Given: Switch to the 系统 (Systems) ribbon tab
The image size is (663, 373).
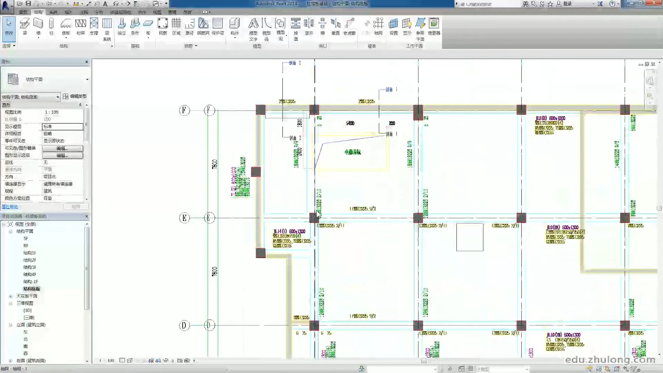Looking at the screenshot, I should (53, 12).
